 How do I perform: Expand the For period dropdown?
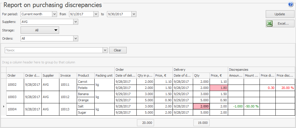(54, 14)
